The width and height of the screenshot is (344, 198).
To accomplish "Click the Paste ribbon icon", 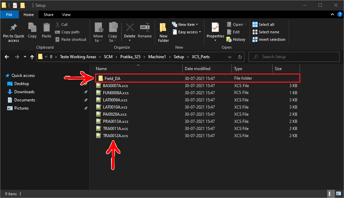I will click(46, 28).
